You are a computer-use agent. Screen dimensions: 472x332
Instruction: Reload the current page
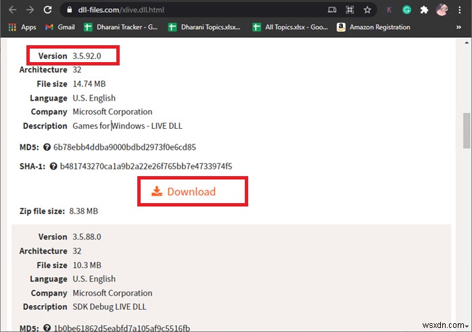pos(47,10)
